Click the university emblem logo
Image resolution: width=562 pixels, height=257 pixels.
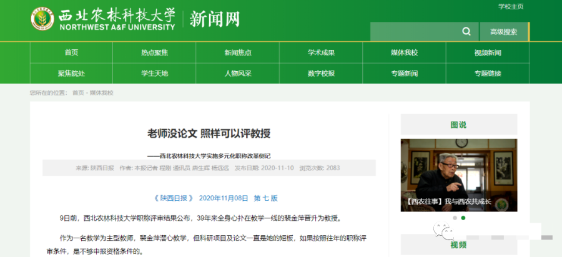[43, 19]
